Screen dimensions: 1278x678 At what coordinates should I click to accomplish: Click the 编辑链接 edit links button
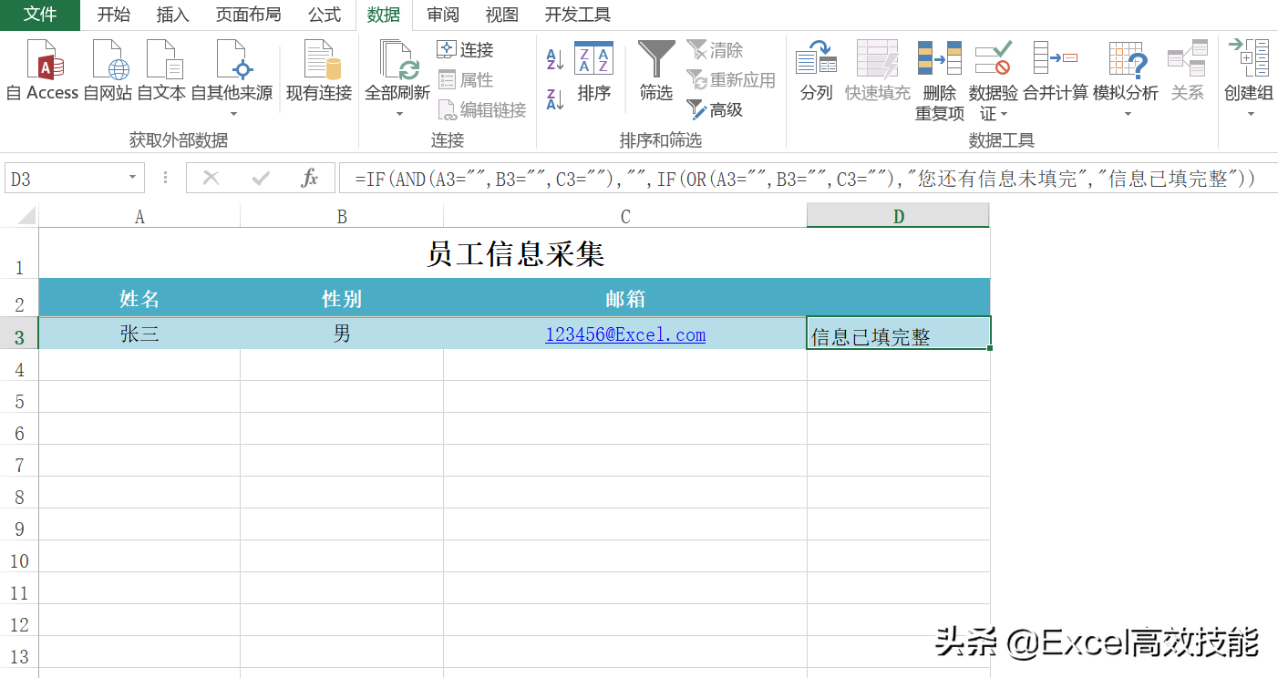483,110
